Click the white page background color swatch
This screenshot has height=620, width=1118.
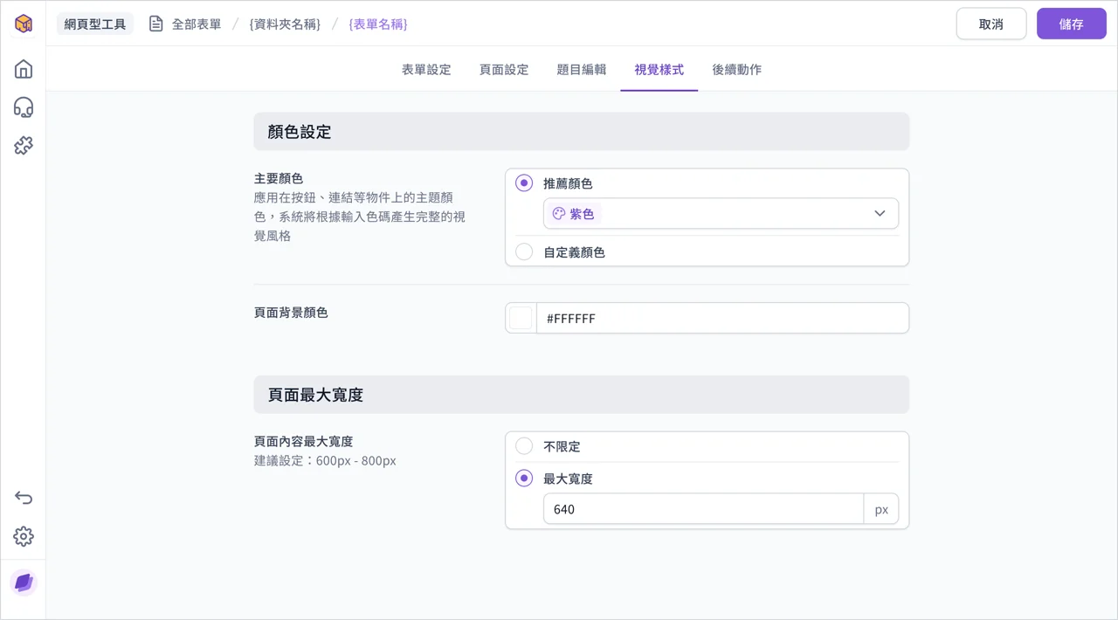521,318
